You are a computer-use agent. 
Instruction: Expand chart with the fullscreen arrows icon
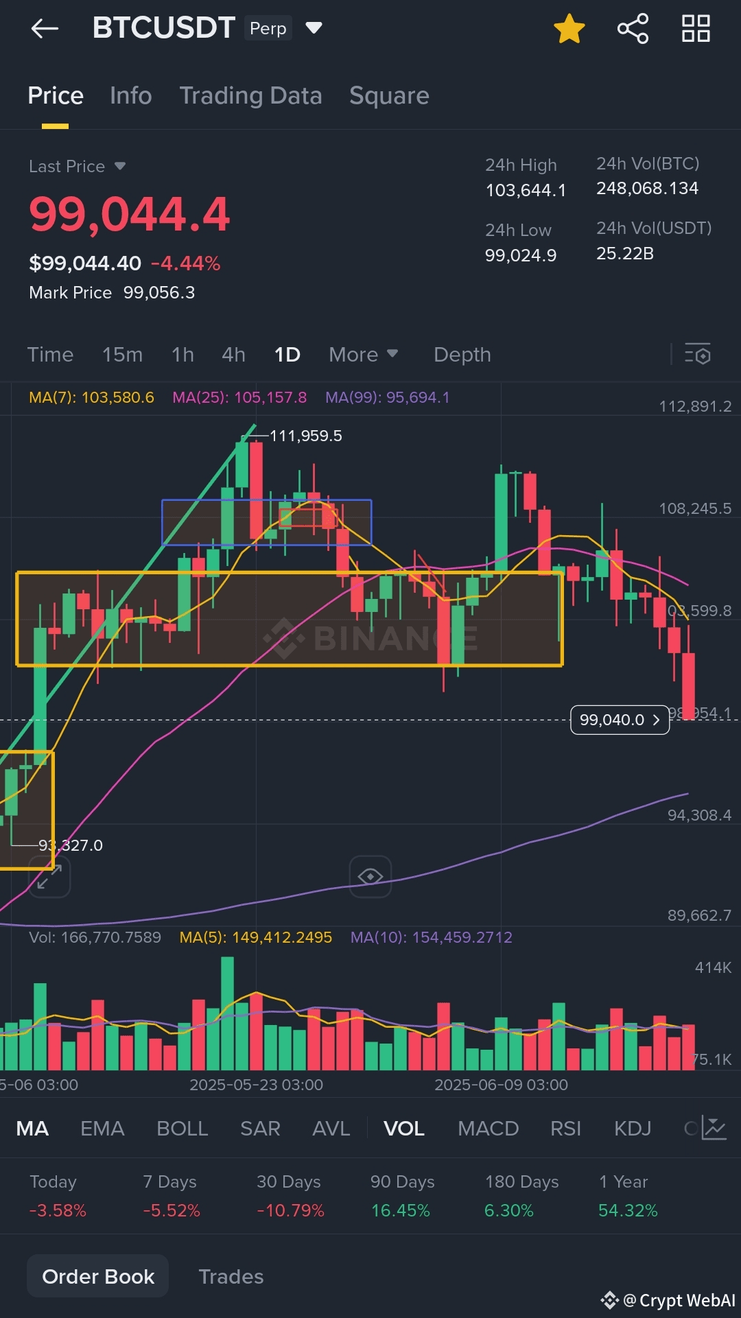pyautogui.click(x=49, y=877)
